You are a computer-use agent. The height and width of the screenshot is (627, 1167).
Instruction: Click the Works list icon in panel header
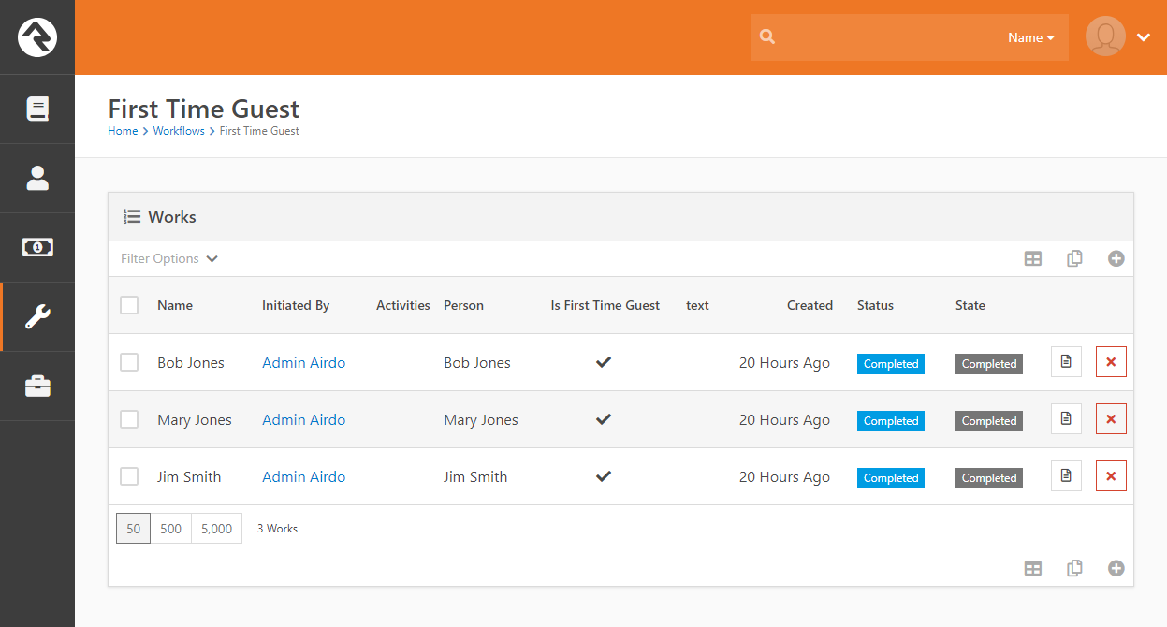[132, 216]
